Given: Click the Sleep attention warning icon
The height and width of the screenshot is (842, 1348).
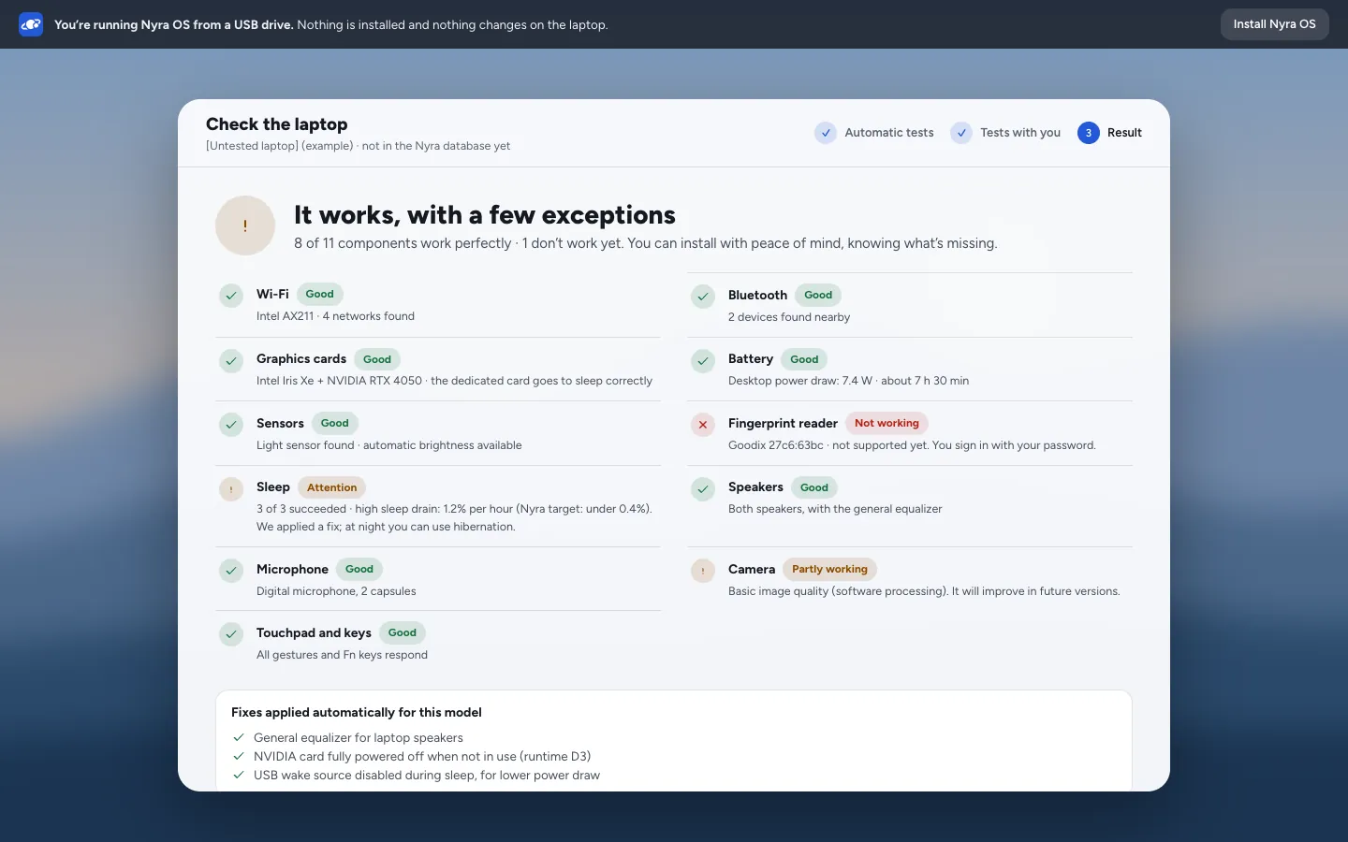Looking at the screenshot, I should coord(231,488).
